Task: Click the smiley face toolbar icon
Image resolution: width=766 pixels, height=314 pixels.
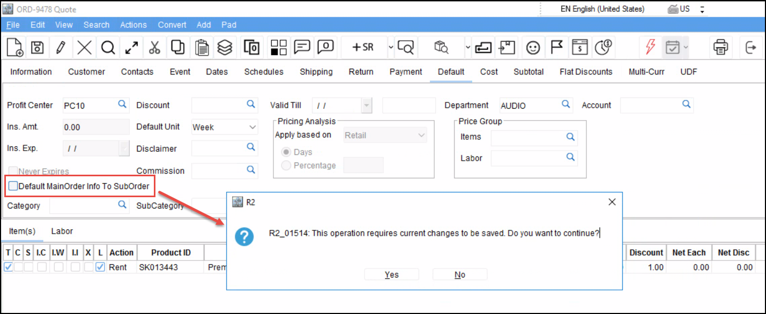Action: point(532,48)
